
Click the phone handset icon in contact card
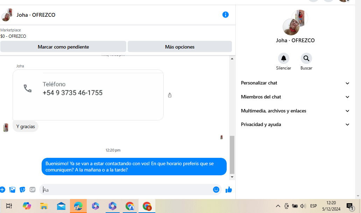coord(28,88)
